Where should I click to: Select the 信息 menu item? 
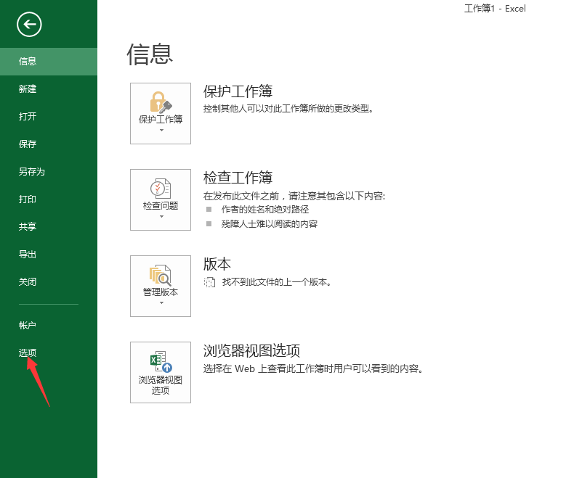pos(49,62)
